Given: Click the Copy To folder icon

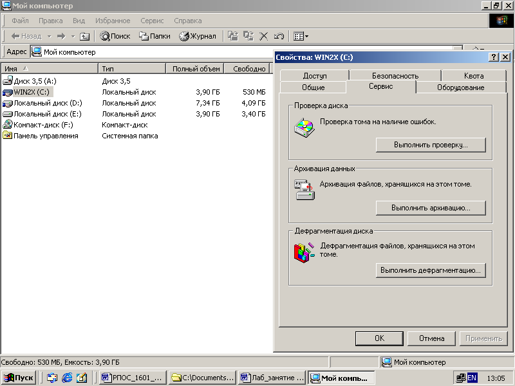Looking at the screenshot, I should (x=248, y=36).
